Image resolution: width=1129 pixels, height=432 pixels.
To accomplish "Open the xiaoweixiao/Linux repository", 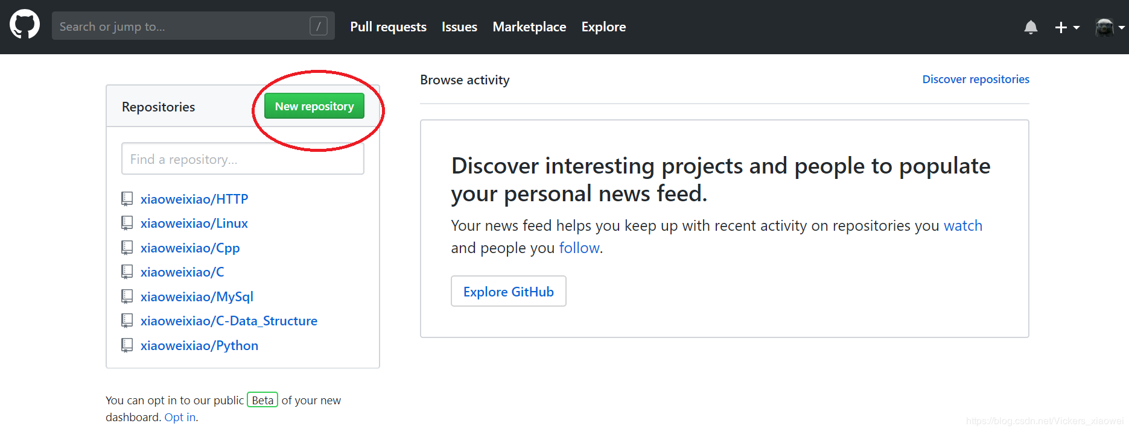I will tap(194, 223).
